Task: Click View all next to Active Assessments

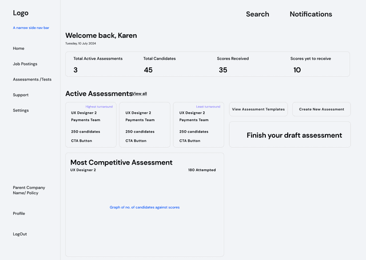Action: [140, 94]
